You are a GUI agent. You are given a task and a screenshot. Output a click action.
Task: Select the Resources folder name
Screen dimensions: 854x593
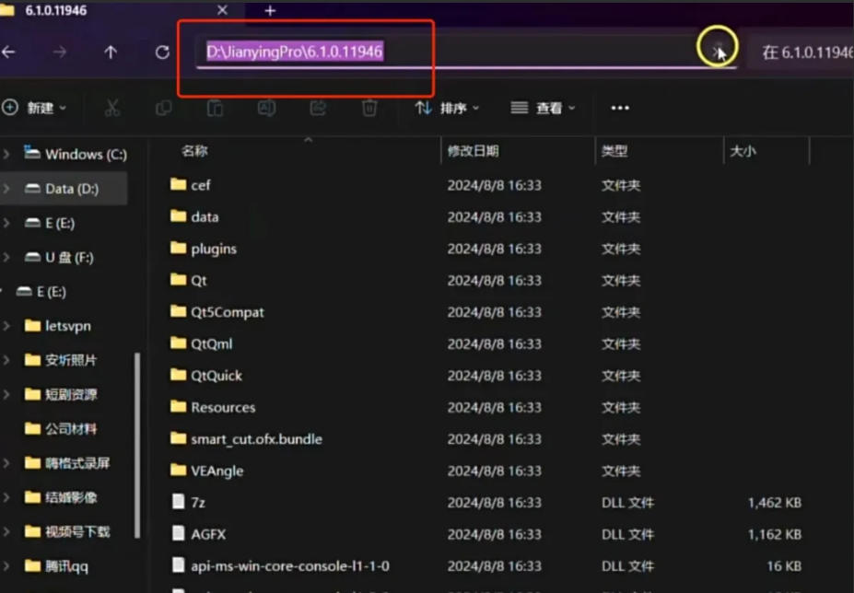[x=223, y=407]
